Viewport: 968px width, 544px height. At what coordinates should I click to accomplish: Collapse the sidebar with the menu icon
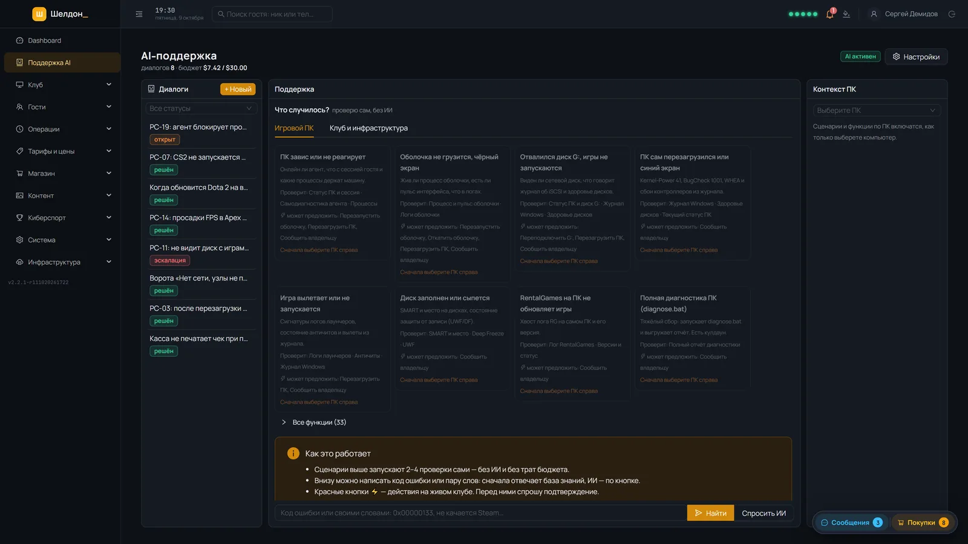[139, 14]
